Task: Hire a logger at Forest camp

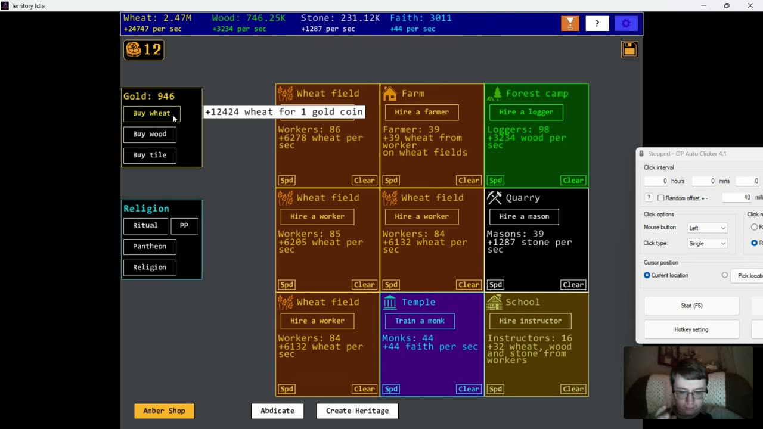Action: (526, 112)
